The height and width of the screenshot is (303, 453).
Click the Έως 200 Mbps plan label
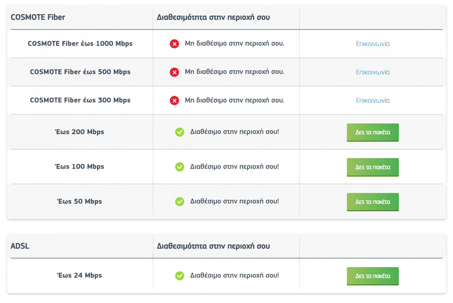coord(79,132)
